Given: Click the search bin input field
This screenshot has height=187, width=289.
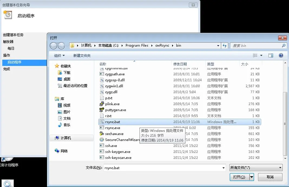Looking at the screenshot, I should [x=256, y=46].
